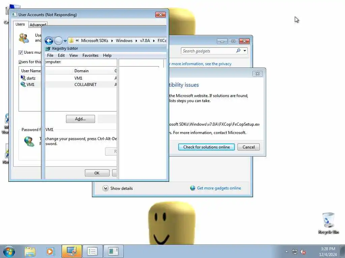This screenshot has width=345, height=258.
Task: Open Registry Editor Help menu
Action: tap(107, 55)
